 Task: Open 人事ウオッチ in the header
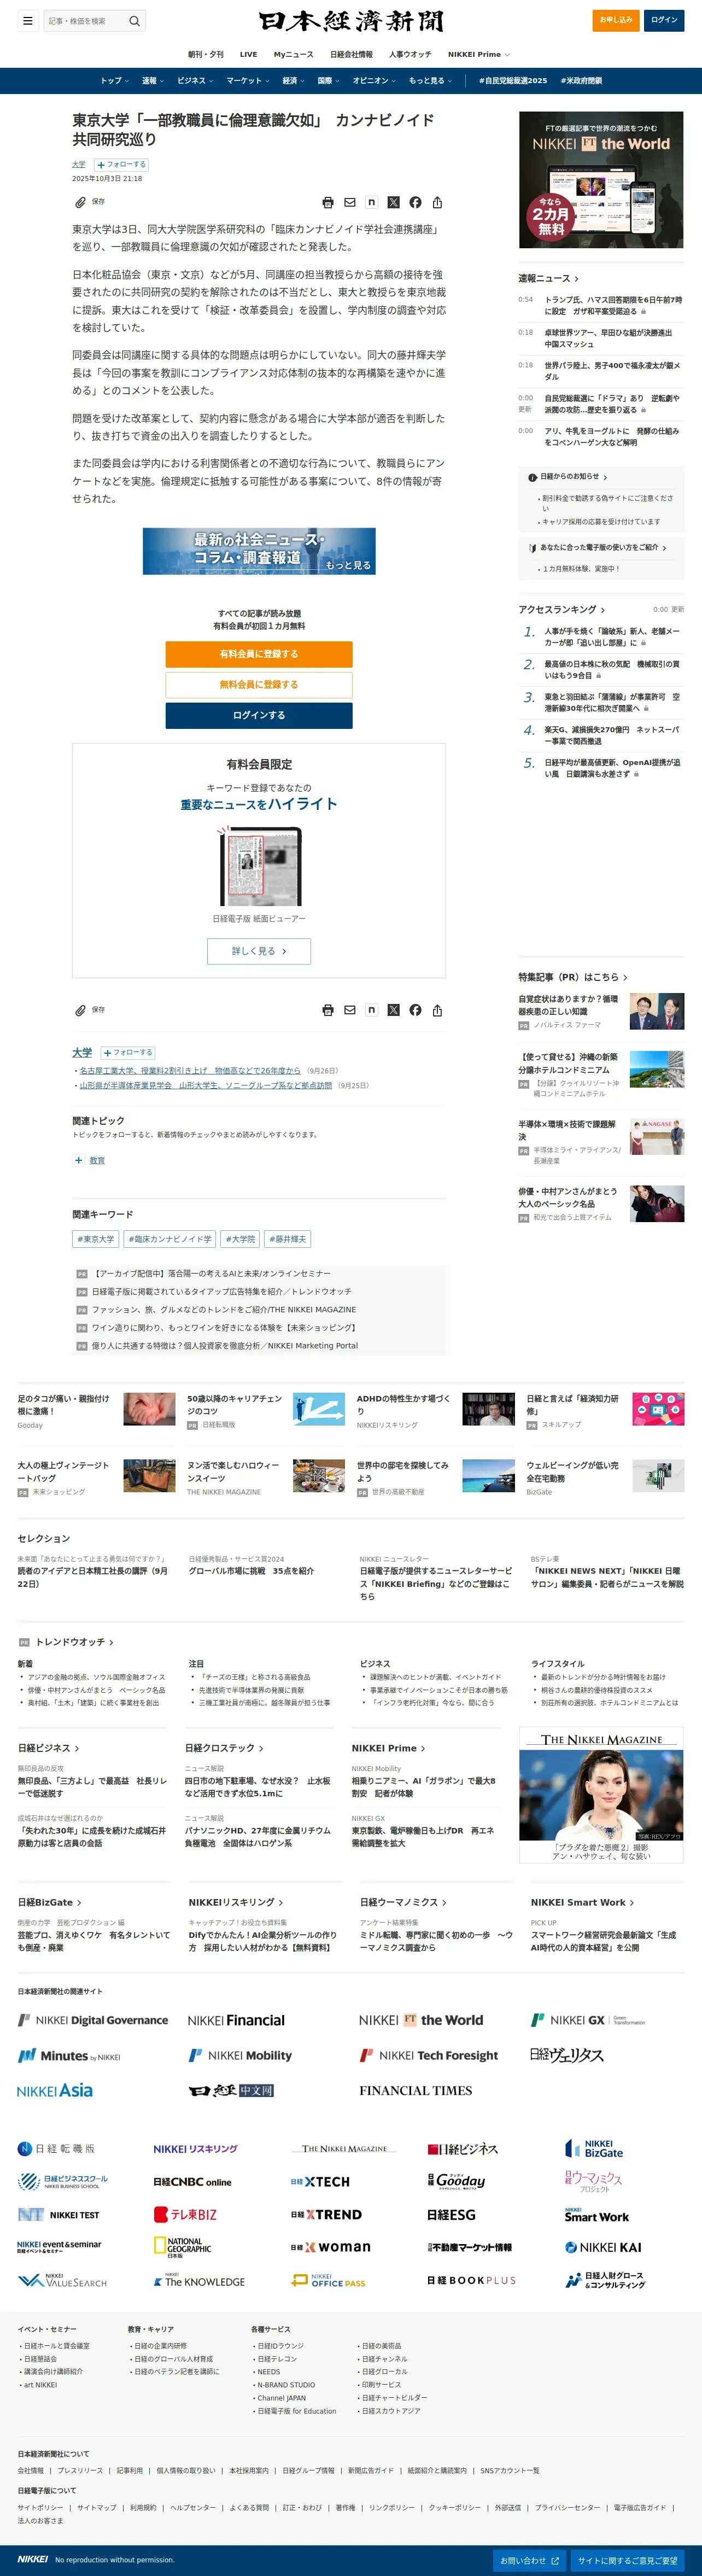pyautogui.click(x=410, y=54)
